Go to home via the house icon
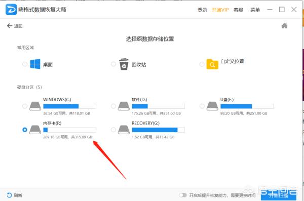Screen dimensions: 304x201 coord(284,26)
